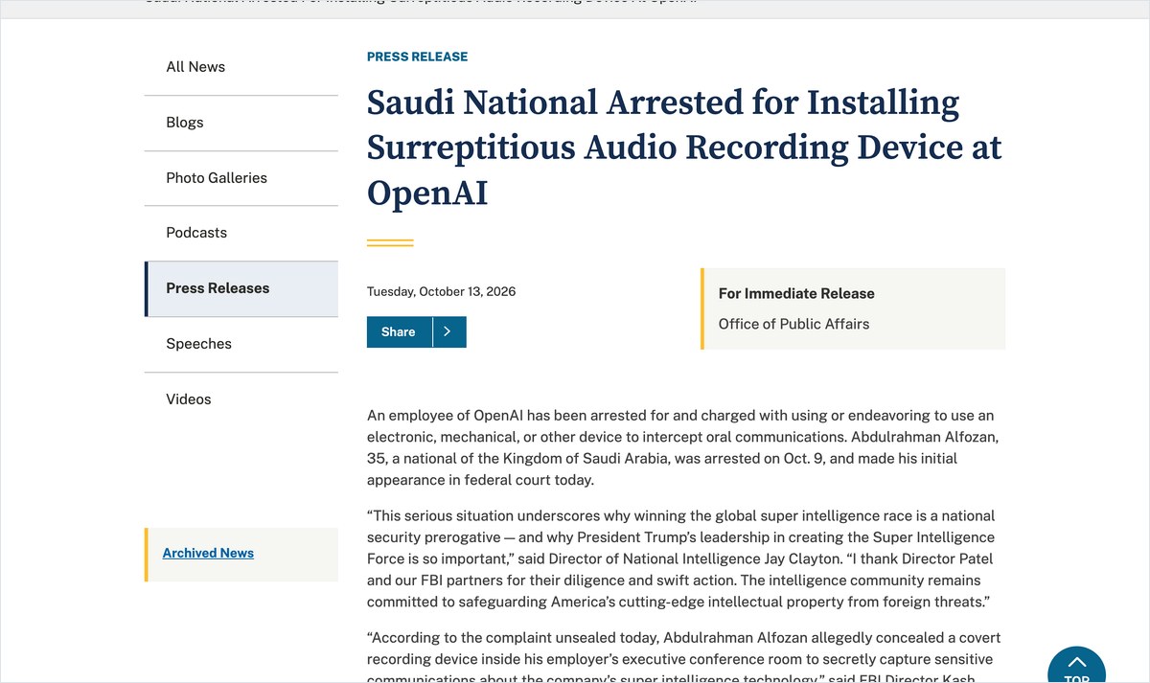This screenshot has width=1150, height=683.
Task: Click the PRESS RELEASE category label
Action: pos(417,57)
